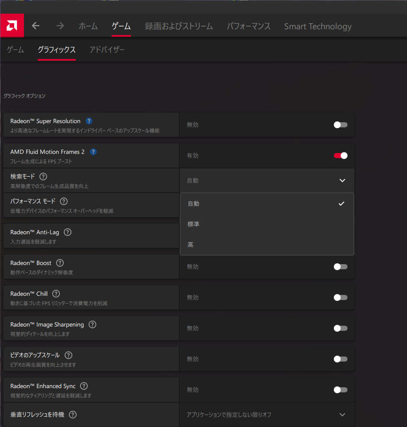407x427 pixels.
Task: Select 自動 in the dropdown list
Action: (267, 203)
